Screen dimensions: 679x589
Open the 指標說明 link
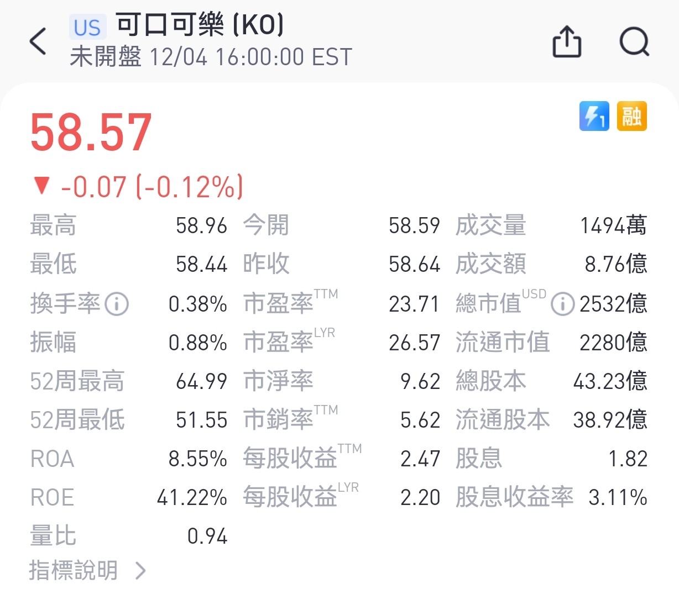click(x=74, y=570)
